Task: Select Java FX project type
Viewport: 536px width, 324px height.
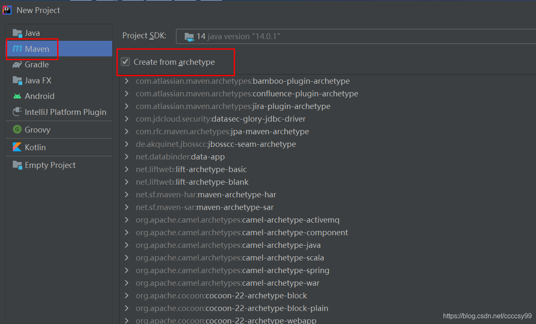Action: [x=59, y=80]
